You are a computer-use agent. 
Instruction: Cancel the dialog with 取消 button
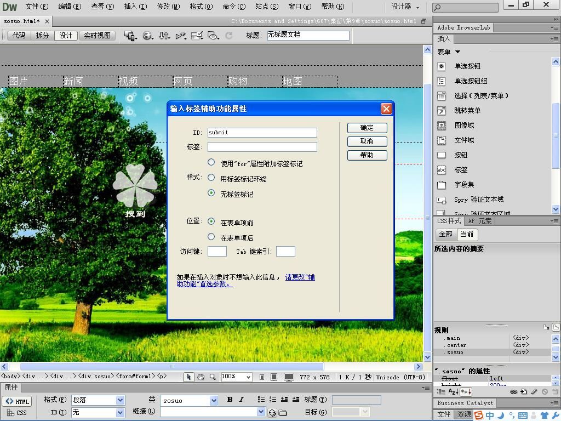click(x=367, y=141)
